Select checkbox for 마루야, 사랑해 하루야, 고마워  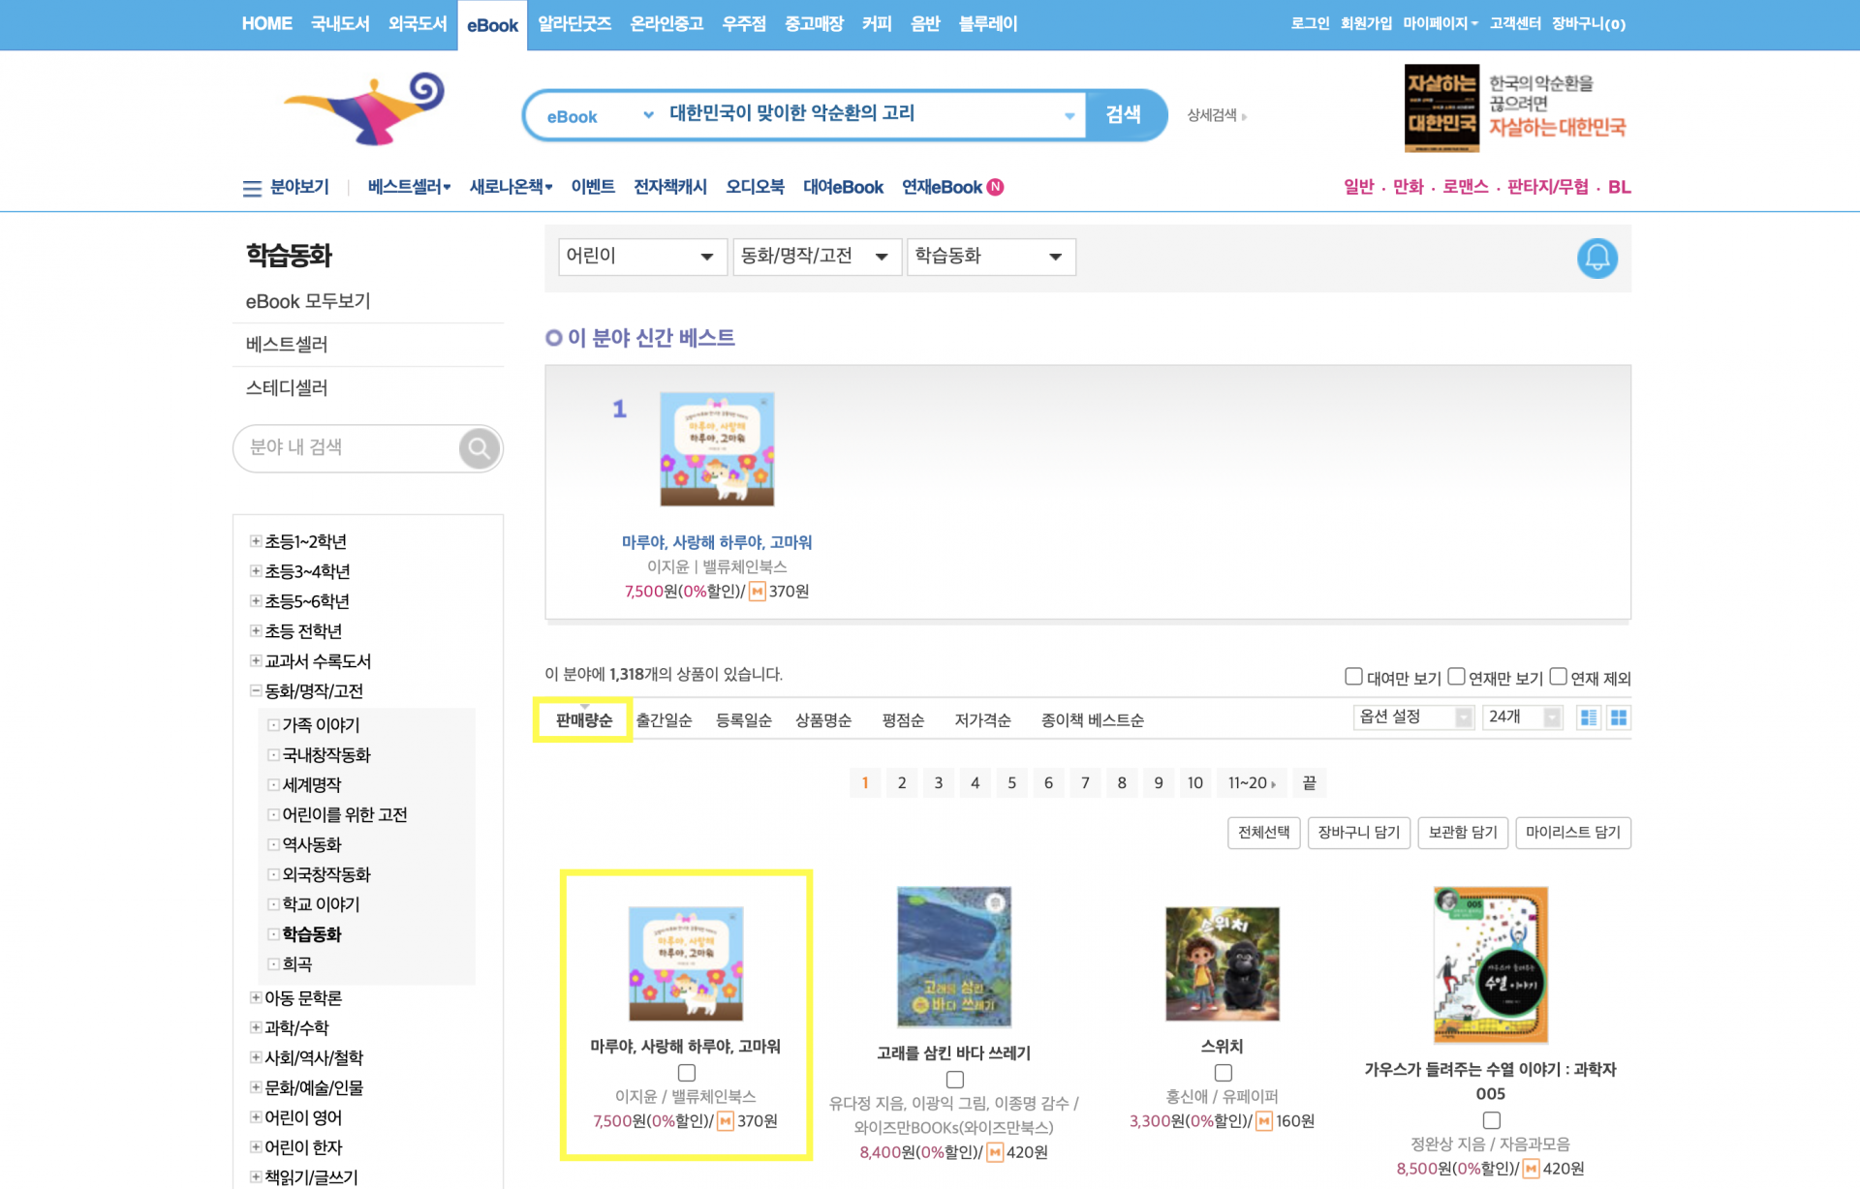(x=687, y=1073)
